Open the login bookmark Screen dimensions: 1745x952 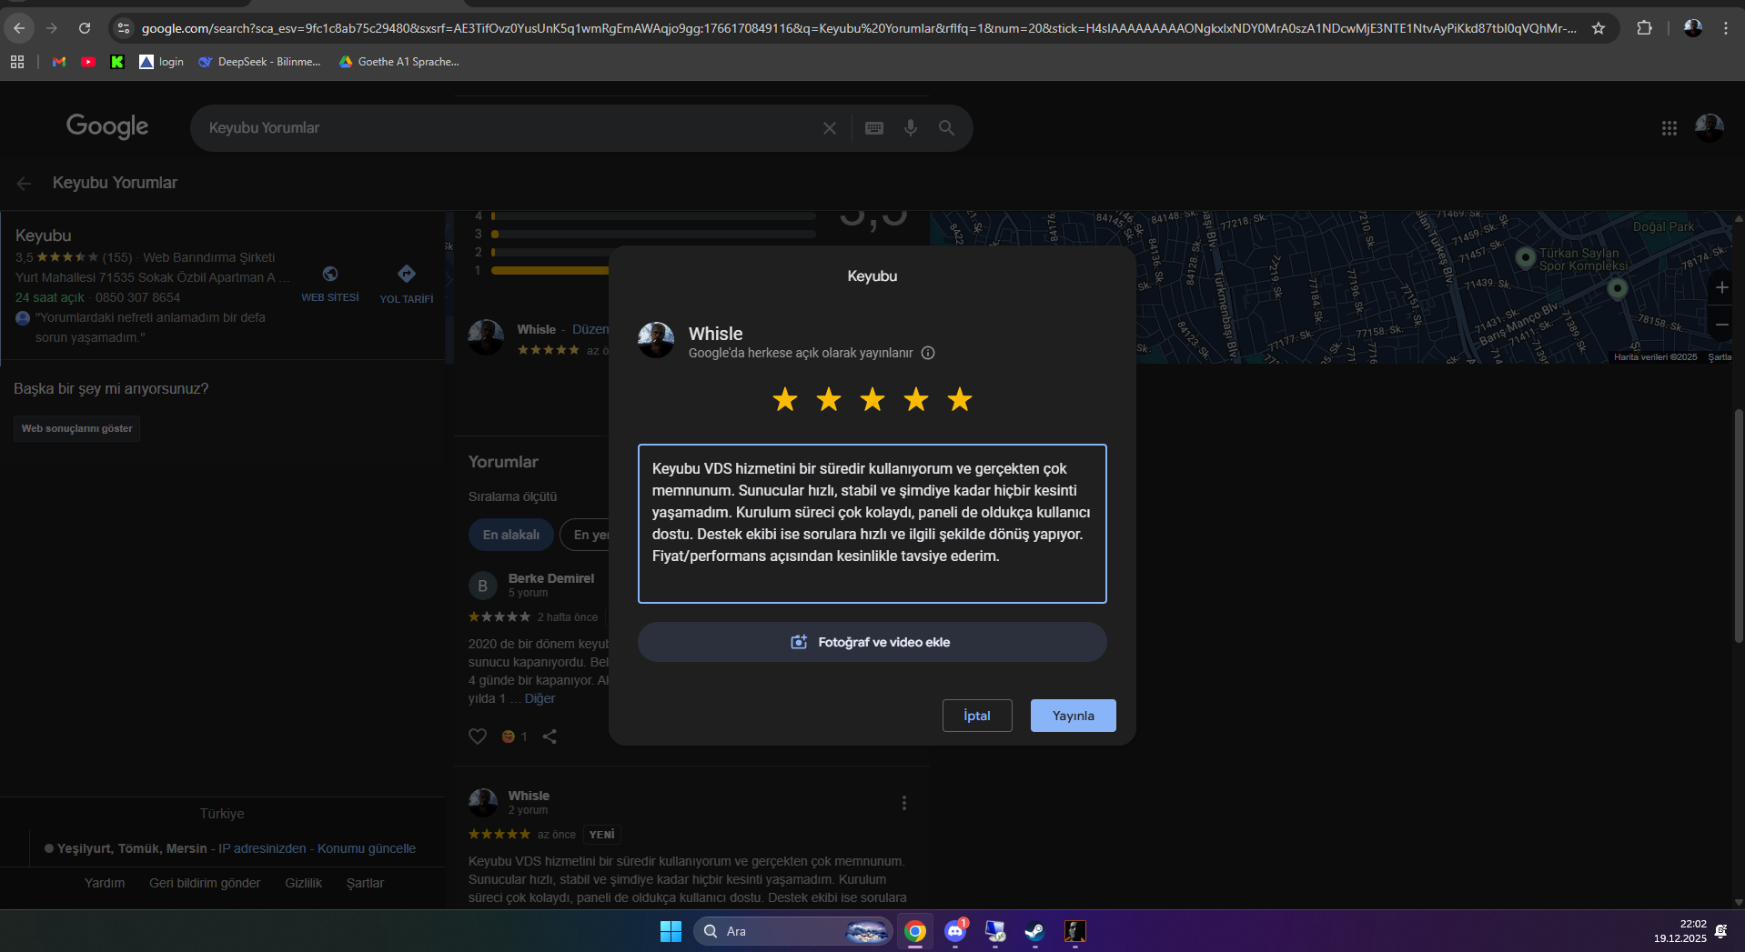coord(162,62)
